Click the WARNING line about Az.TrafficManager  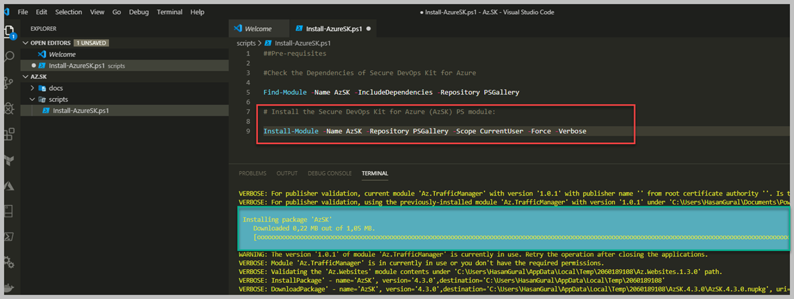tap(473, 254)
